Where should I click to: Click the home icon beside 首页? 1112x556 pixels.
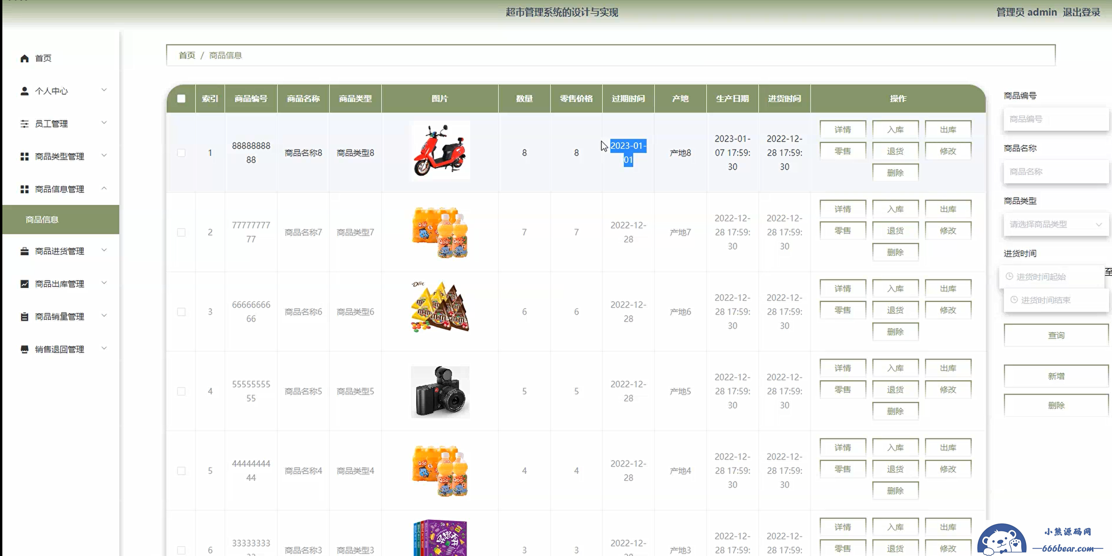25,58
